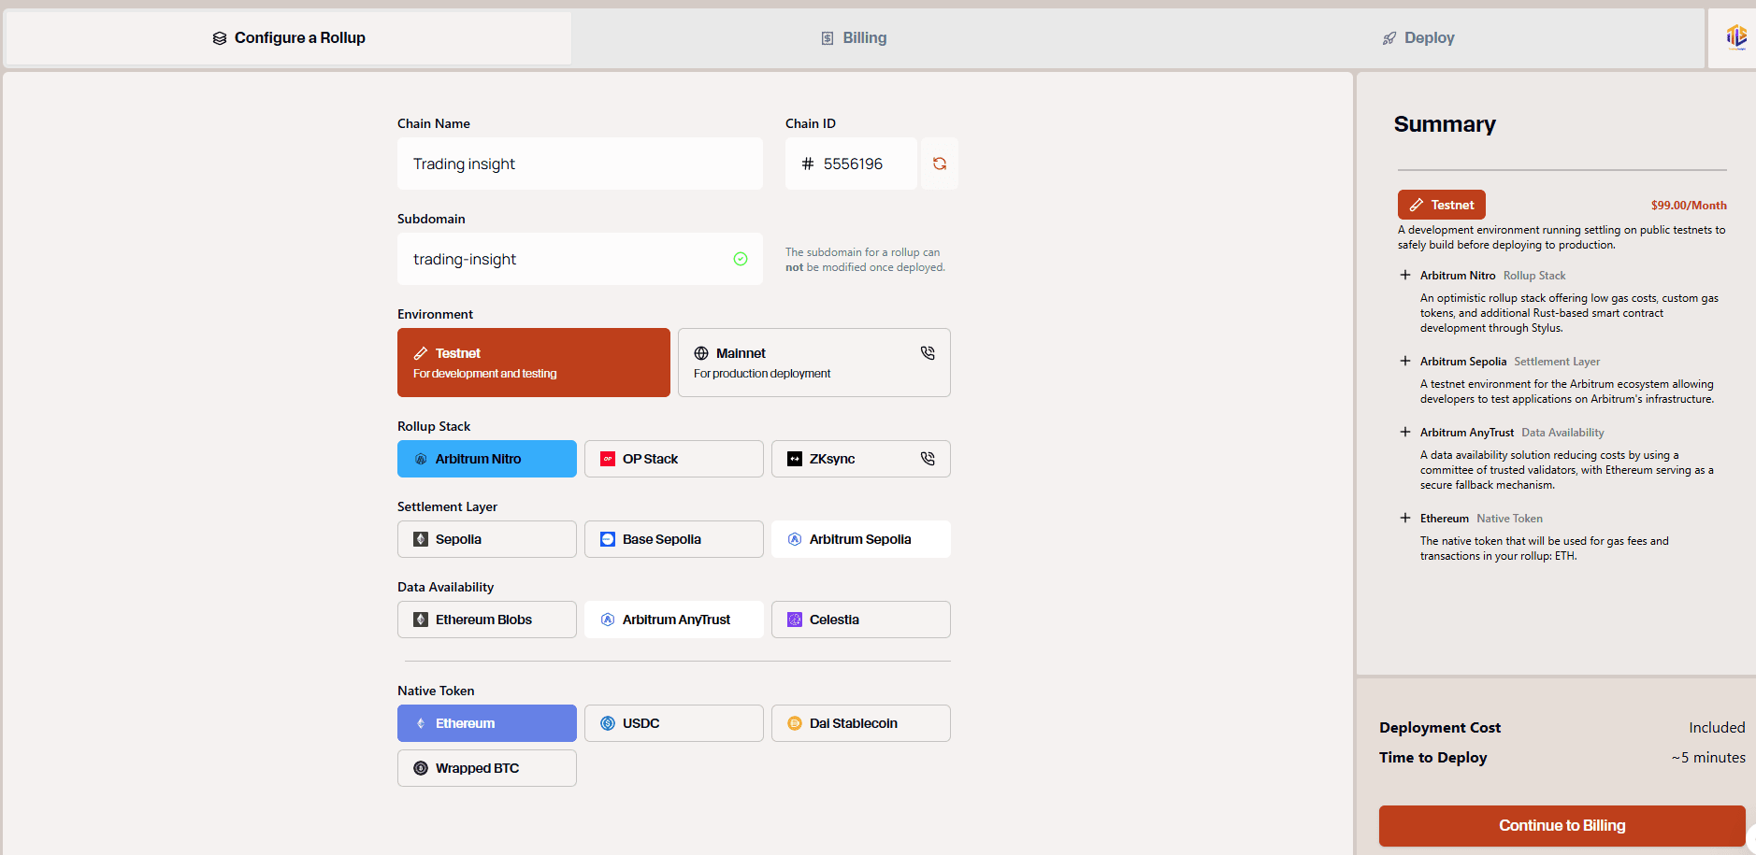Select Testnet environment option
Viewport: 1756px width, 855px height.
click(534, 363)
